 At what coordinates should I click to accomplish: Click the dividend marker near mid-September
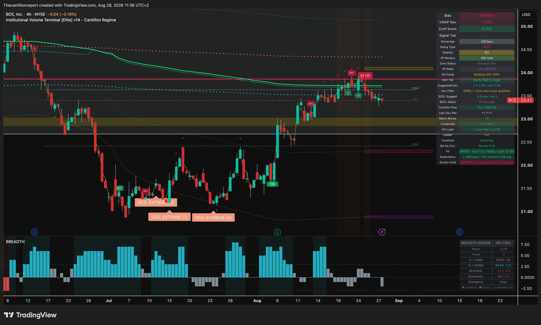pyautogui.click(x=459, y=232)
